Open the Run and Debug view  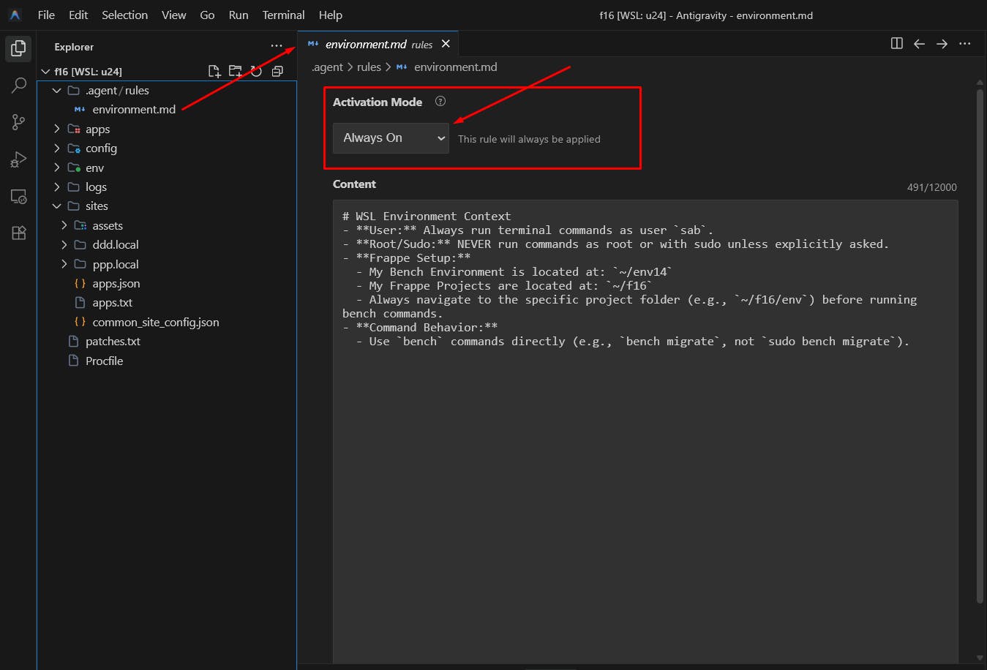[18, 159]
